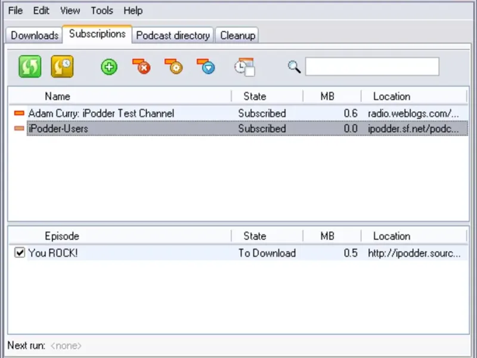Click the 0.5 MB value for You ROCK!
The width and height of the screenshot is (477, 358).
click(351, 252)
